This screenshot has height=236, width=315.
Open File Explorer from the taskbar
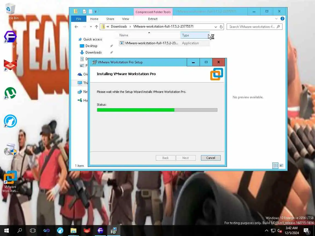(73, 230)
